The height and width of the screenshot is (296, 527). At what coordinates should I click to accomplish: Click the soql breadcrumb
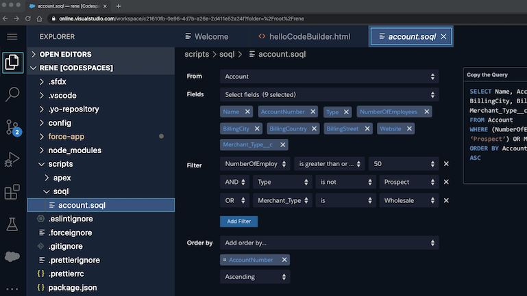(227, 54)
